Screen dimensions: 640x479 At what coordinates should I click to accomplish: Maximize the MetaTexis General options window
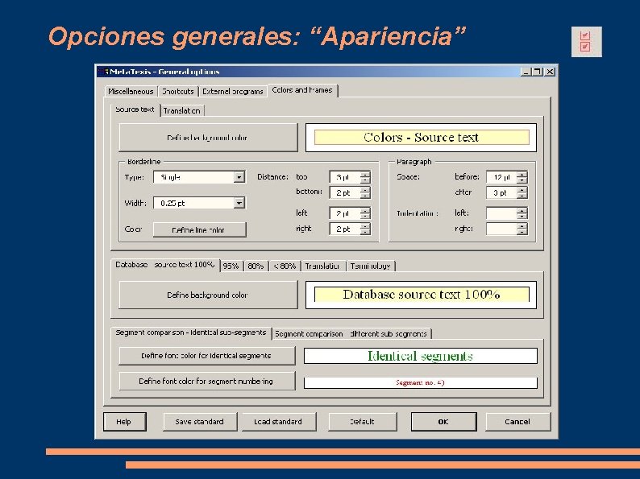click(x=538, y=72)
